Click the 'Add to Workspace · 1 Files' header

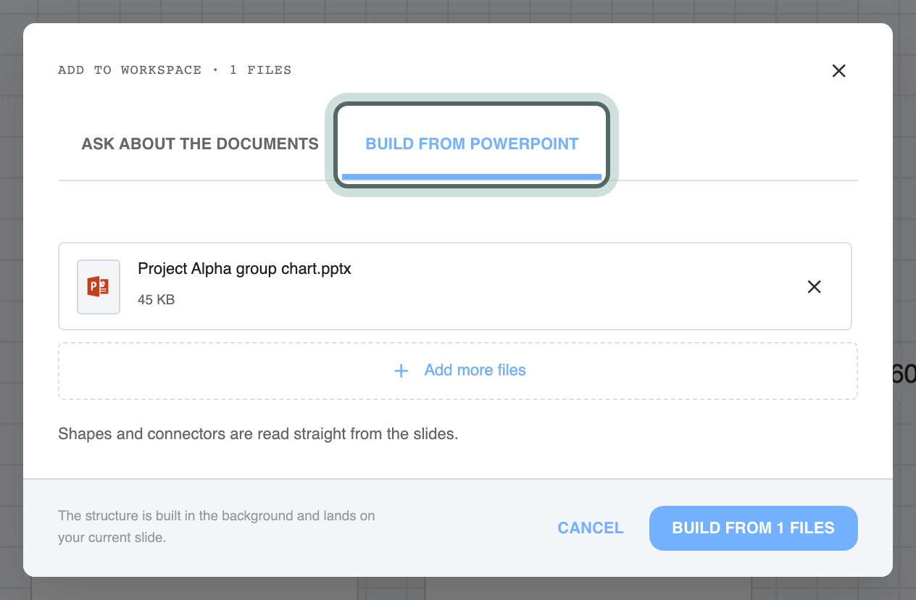175,70
